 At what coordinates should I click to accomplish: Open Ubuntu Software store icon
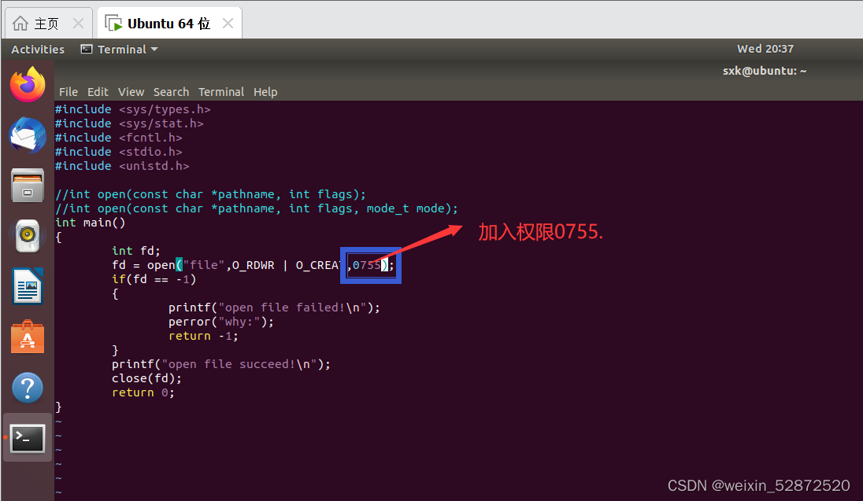coord(28,337)
